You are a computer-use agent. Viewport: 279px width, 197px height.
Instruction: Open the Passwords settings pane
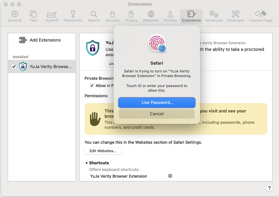73,16
